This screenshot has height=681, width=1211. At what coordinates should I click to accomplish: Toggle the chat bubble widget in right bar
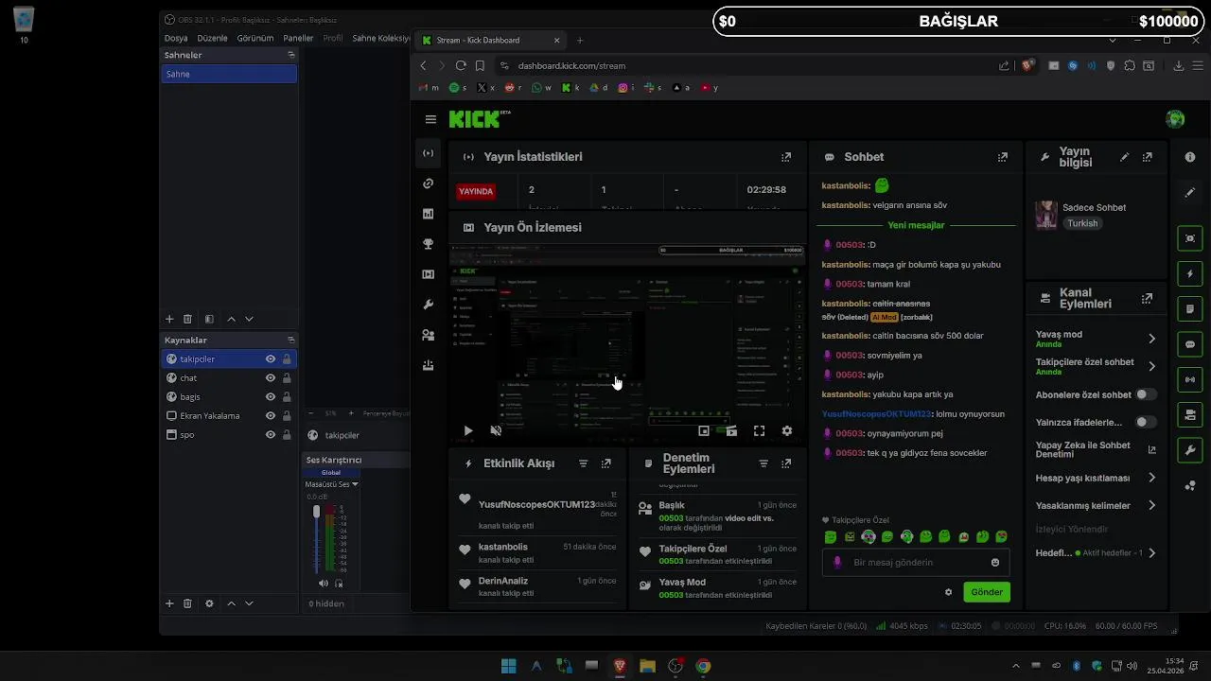pyautogui.click(x=1190, y=344)
